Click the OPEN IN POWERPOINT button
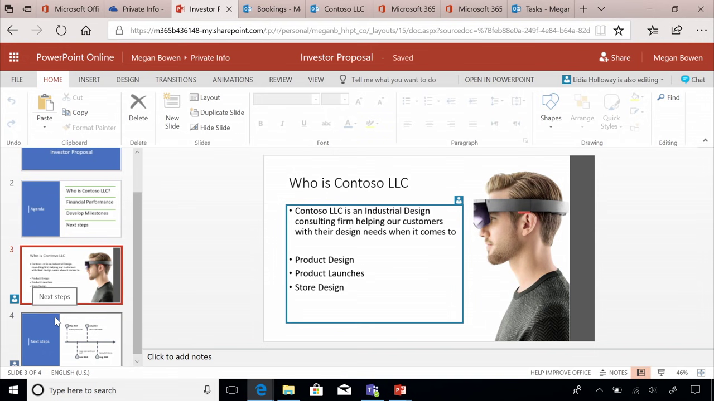This screenshot has height=401, width=714. click(x=499, y=80)
